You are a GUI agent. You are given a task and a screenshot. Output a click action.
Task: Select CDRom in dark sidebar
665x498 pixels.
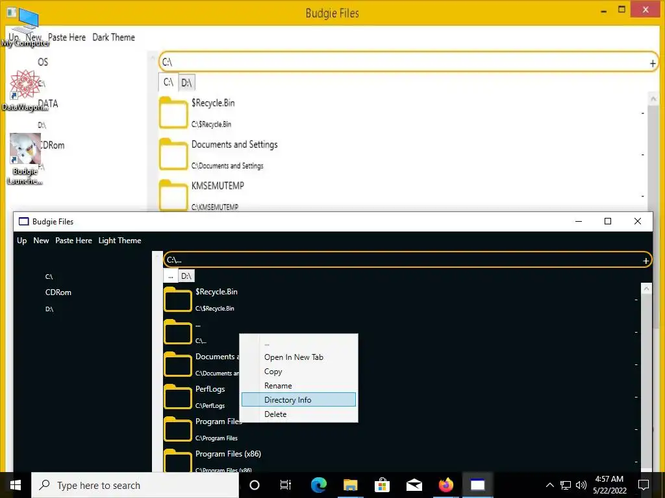[x=58, y=292]
